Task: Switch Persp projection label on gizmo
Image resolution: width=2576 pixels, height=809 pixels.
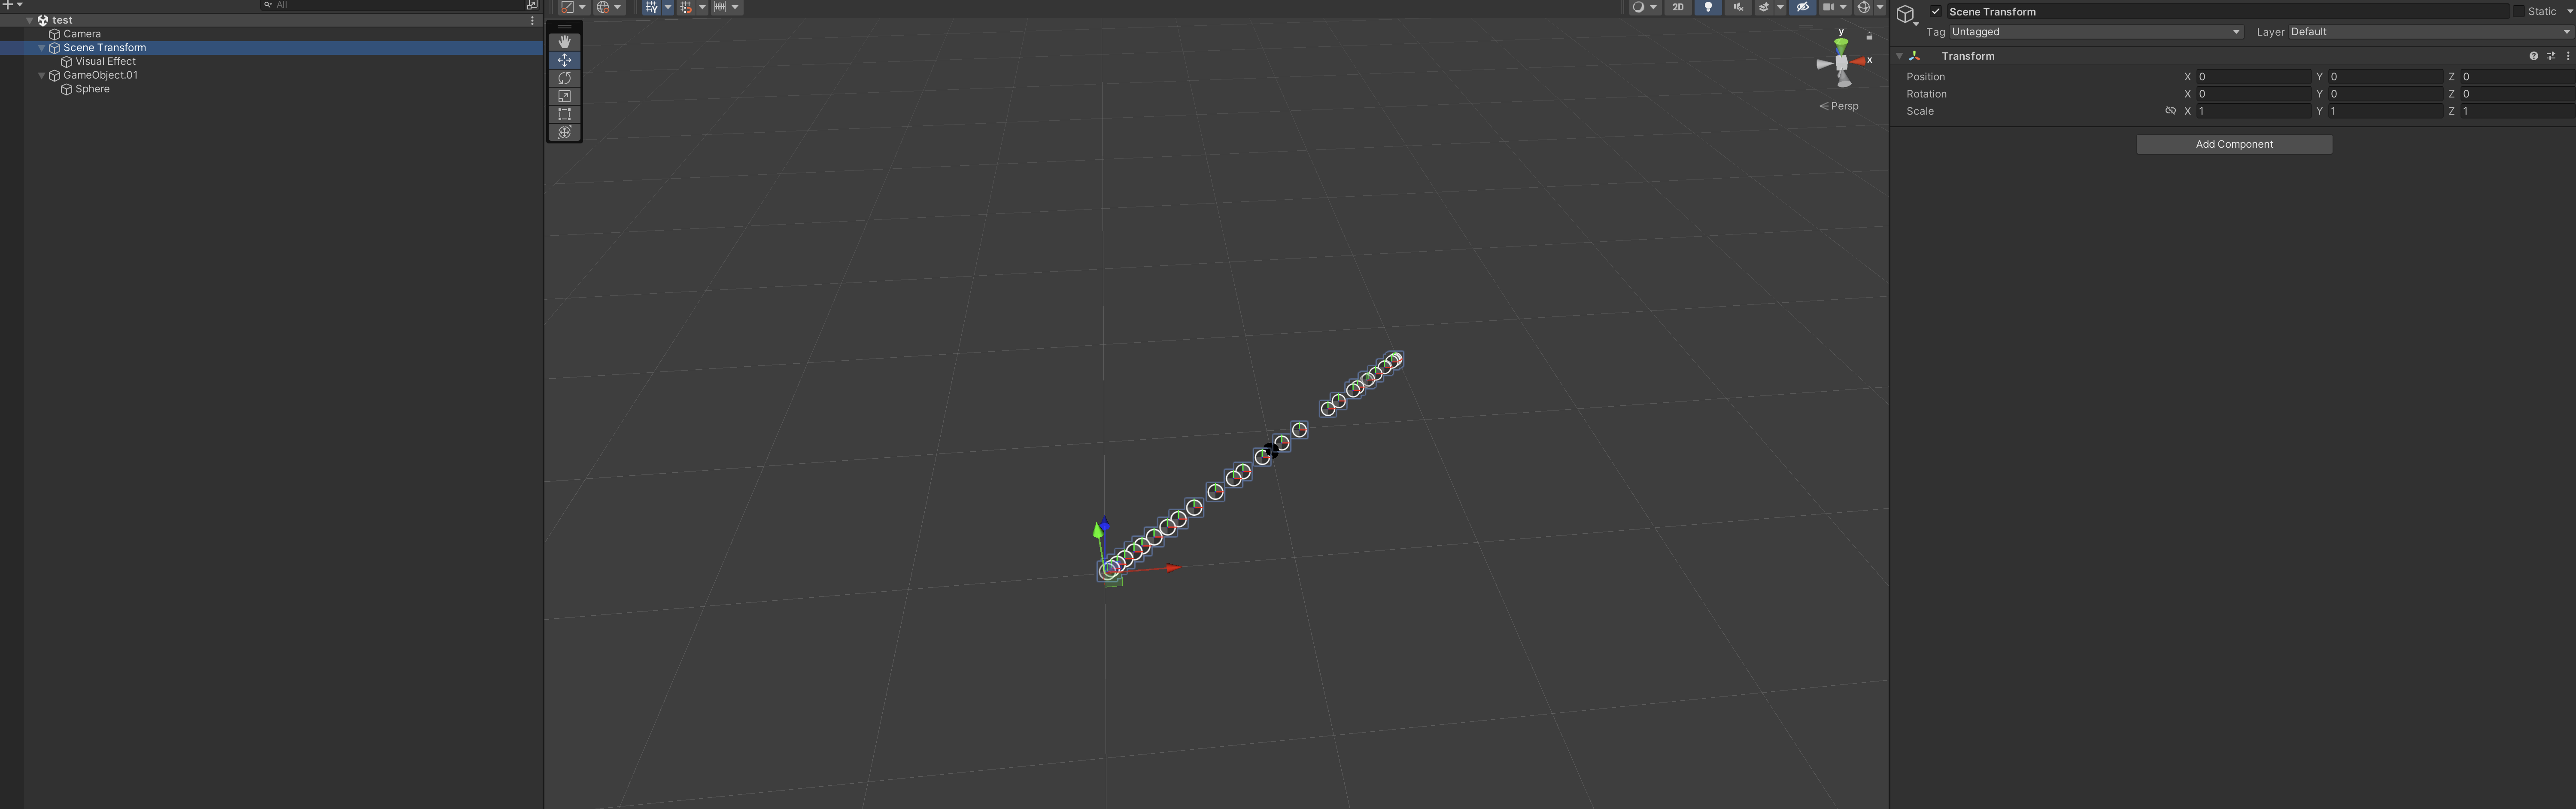Action: tap(1844, 106)
